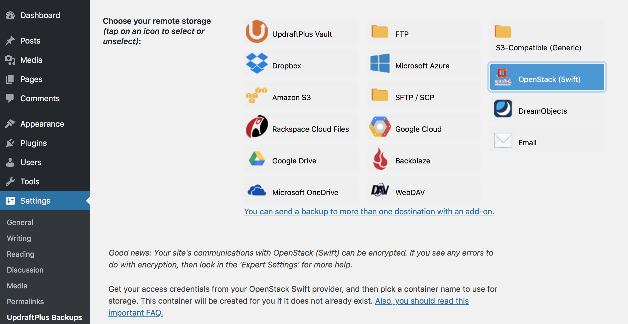628x324 pixels.
Task: Choose the SFTP / SCP folder icon
Action: [380, 95]
